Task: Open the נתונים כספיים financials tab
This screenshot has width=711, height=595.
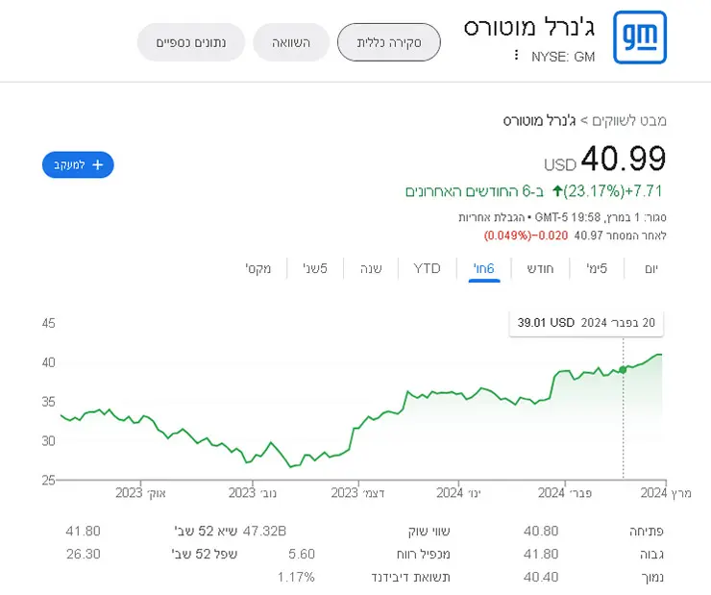Action: [x=191, y=42]
